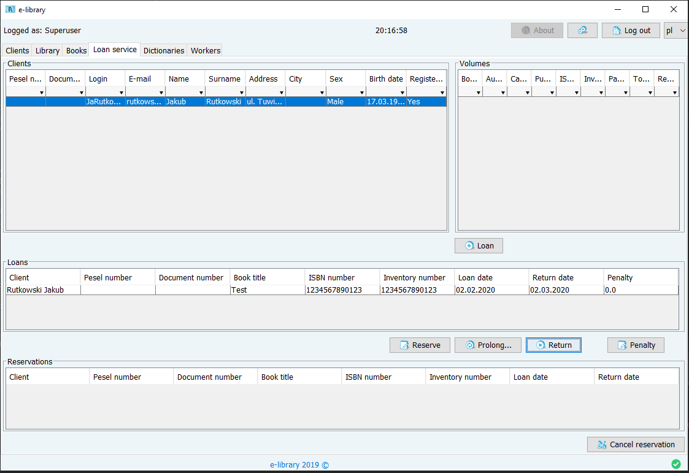689x473 pixels.
Task: Click the document icon on the Reserve button
Action: pos(402,345)
